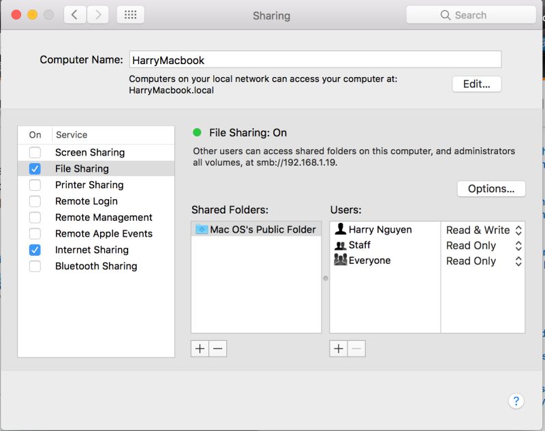Select the Staff user name
Screen dimensions: 545x431
click(x=360, y=245)
